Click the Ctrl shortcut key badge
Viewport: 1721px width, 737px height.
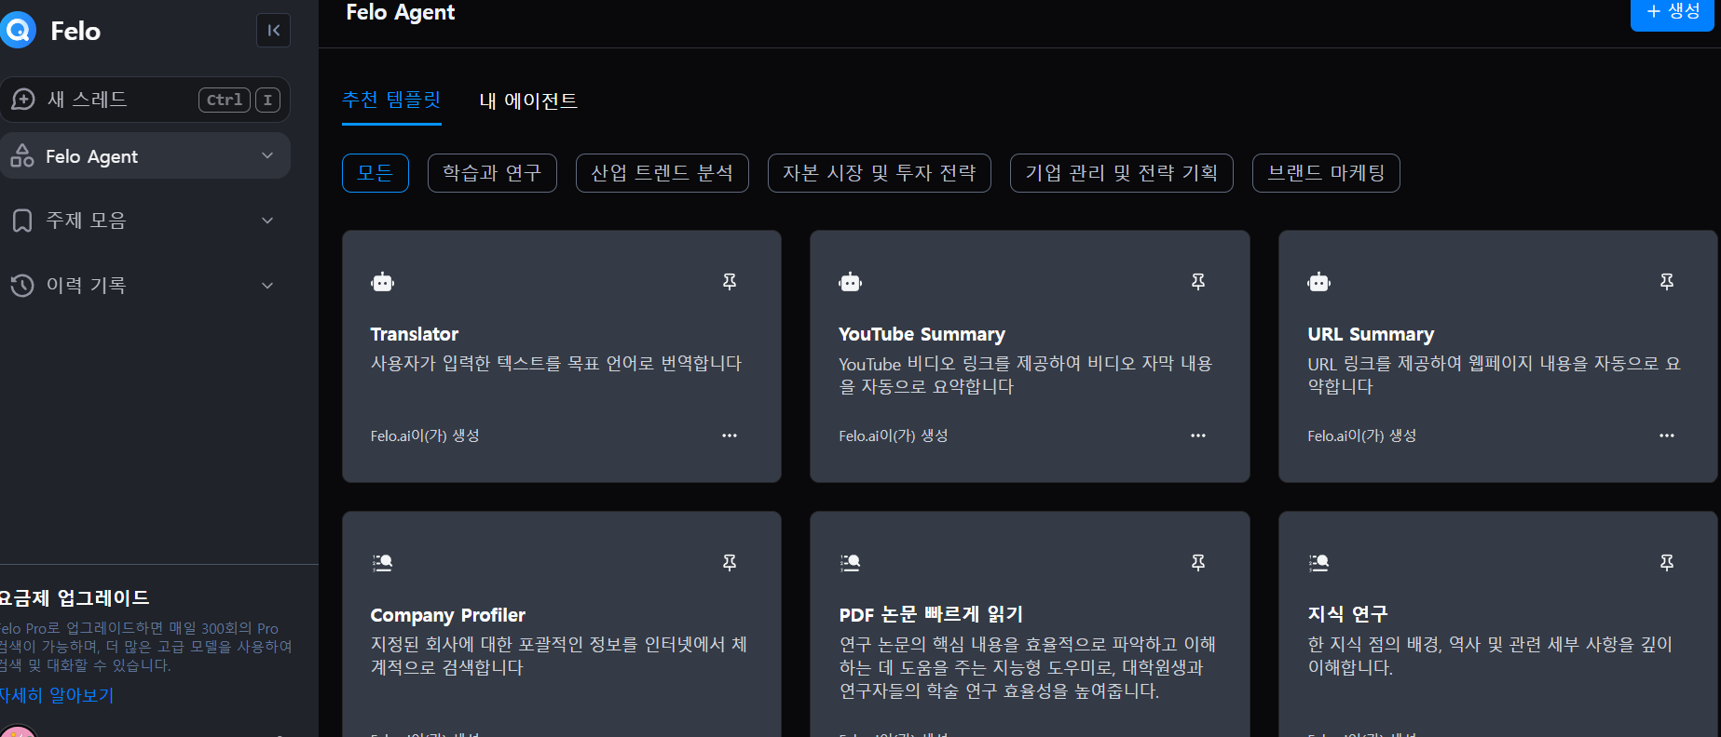[x=225, y=100]
